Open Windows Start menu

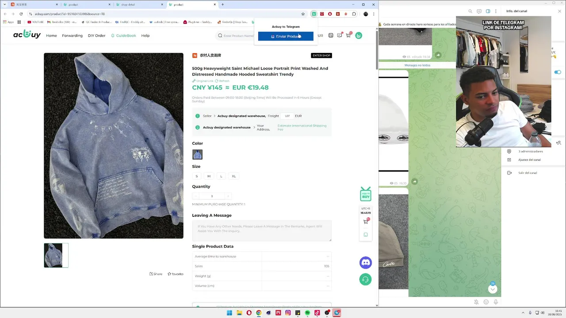click(229, 313)
